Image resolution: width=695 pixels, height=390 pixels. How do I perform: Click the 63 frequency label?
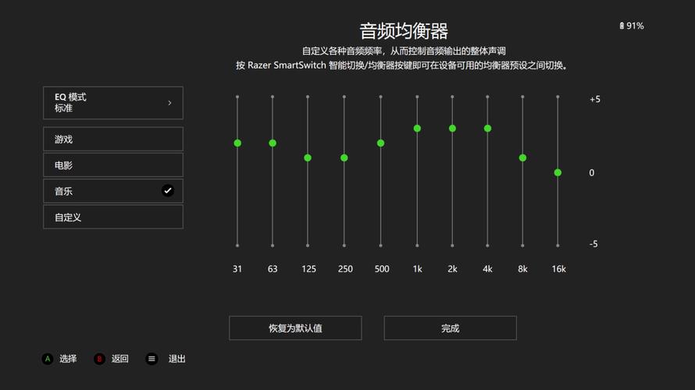point(273,268)
